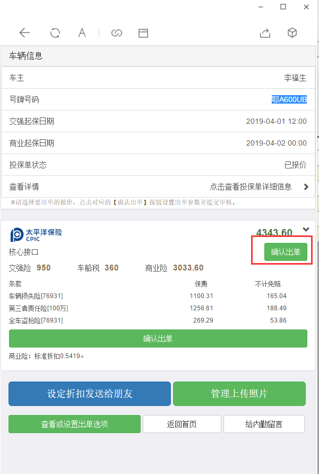Click the 号牌号码 field label
319x474 pixels.
[24, 100]
